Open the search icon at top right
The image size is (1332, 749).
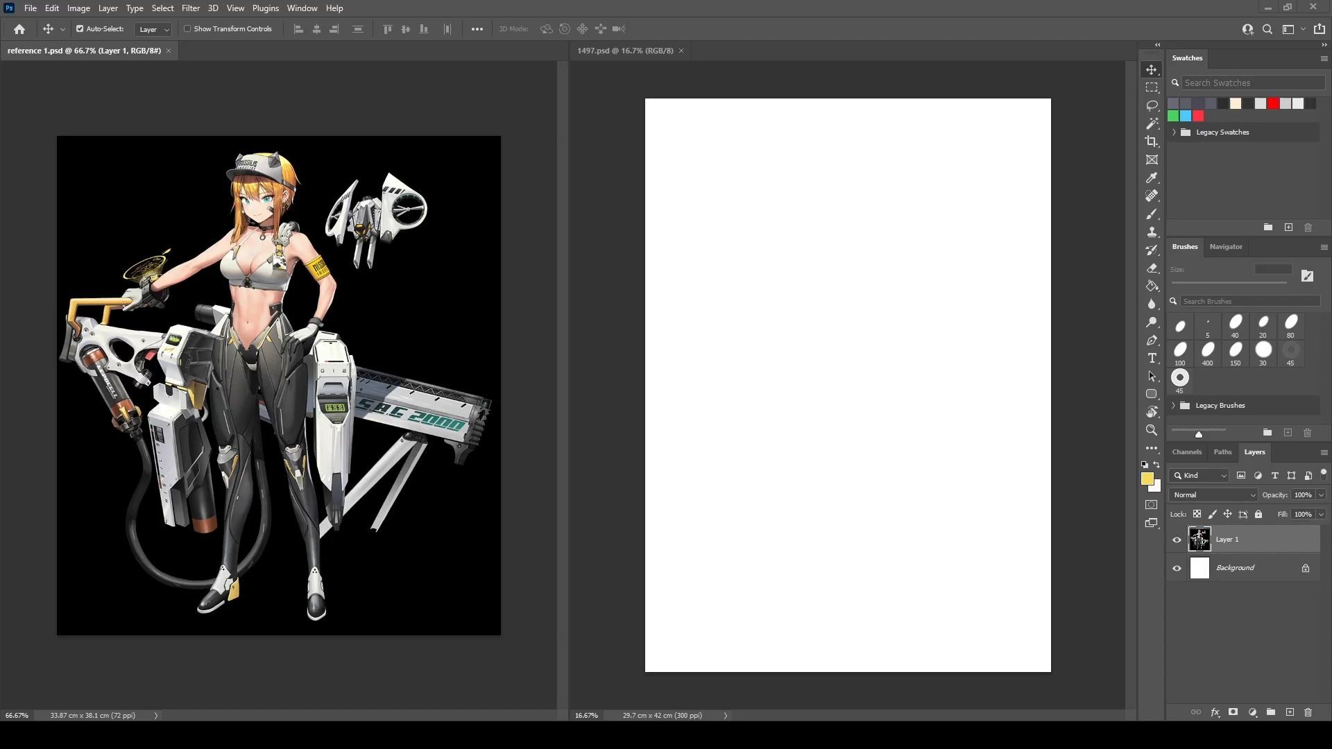1267,29
